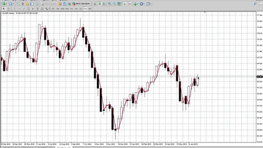
Task: Switch to M5 timeframe
Action: (x=58, y=9)
